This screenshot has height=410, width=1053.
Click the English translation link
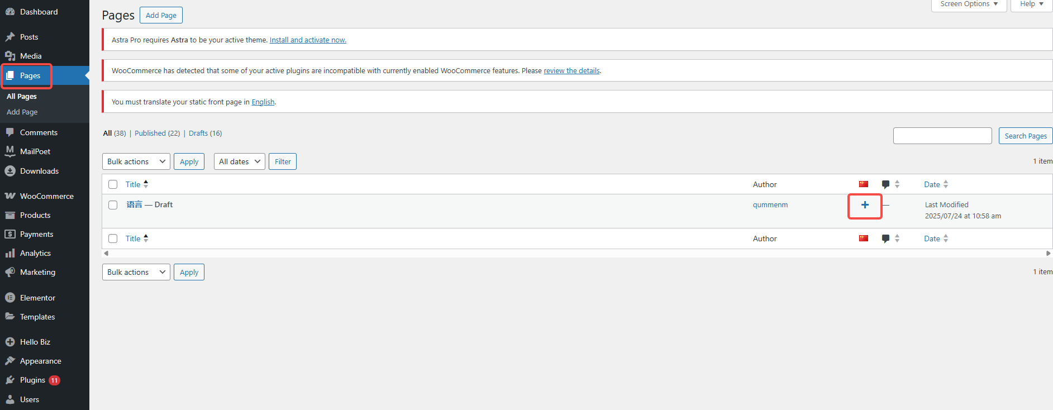pos(263,102)
